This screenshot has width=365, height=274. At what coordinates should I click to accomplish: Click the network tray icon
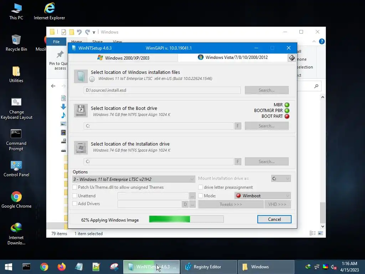(x=317, y=267)
